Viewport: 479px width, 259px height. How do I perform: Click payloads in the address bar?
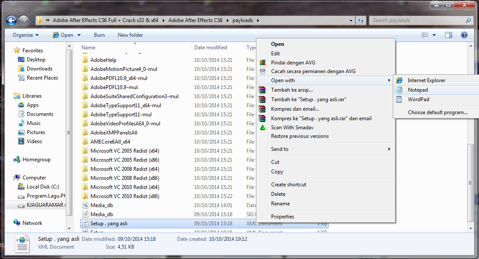click(x=243, y=20)
